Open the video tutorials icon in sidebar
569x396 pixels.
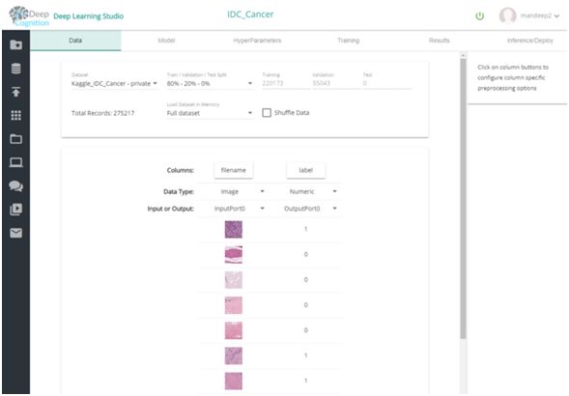tap(16, 209)
